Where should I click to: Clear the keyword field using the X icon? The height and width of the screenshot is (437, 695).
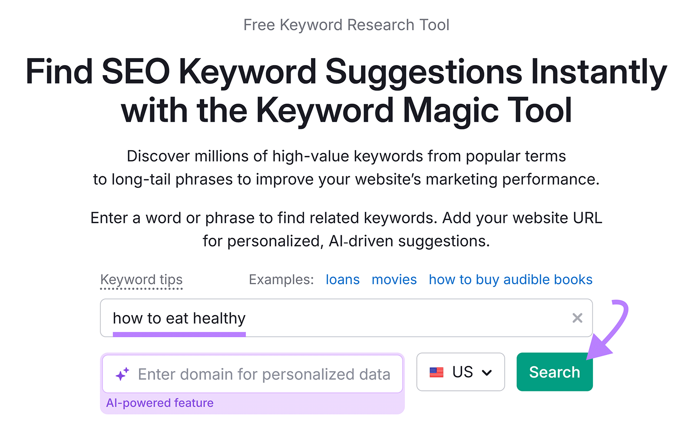[577, 318]
